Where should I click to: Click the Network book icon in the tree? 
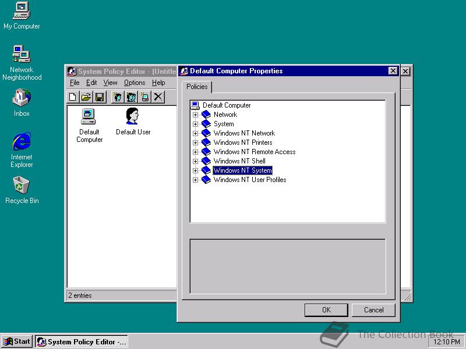[x=206, y=115]
